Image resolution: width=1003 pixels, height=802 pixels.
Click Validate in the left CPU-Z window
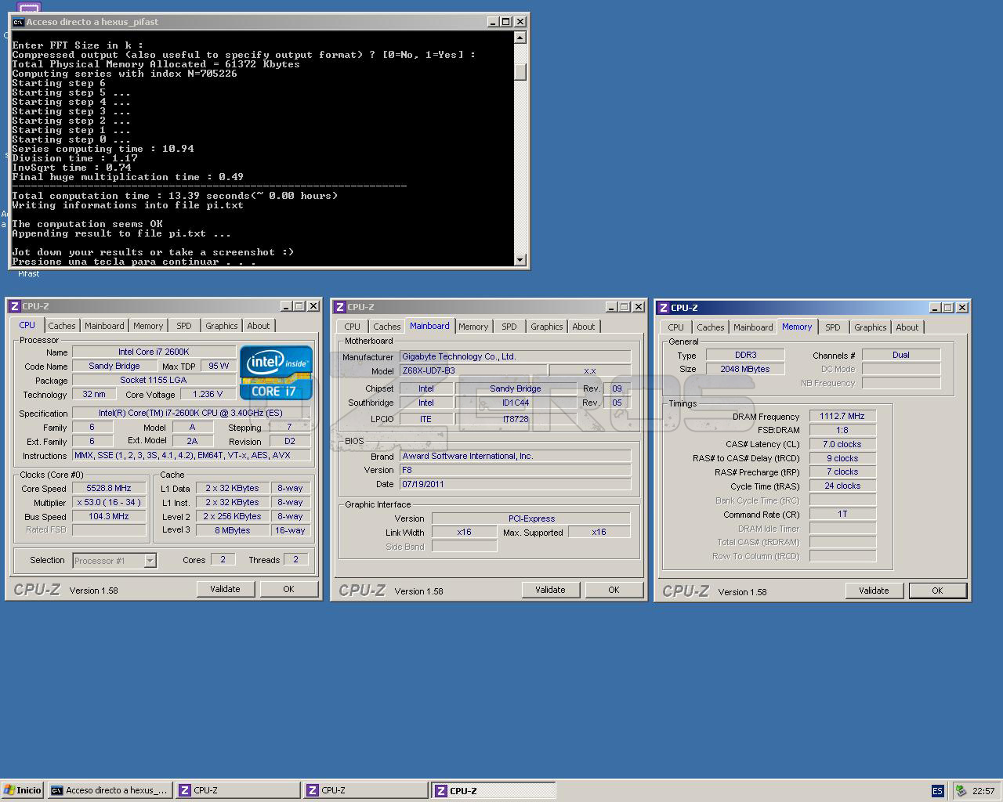pyautogui.click(x=225, y=589)
